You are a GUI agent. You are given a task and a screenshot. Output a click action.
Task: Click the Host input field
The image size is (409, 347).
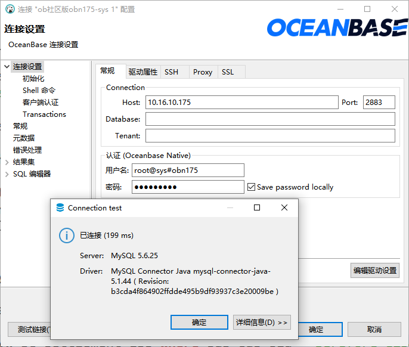click(241, 103)
